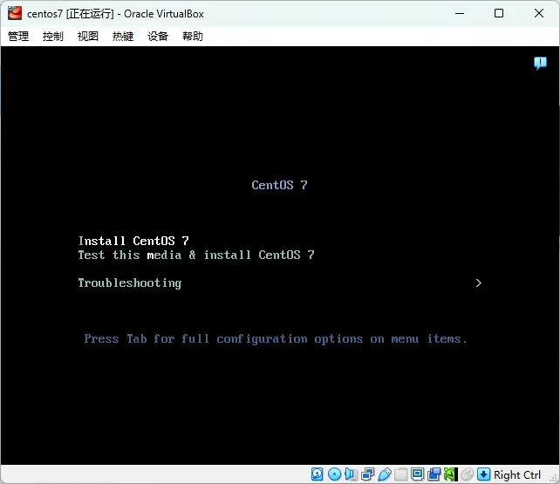Click the green CPU virtualization status icon
Image resolution: width=560 pixels, height=484 pixels.
tap(451, 474)
